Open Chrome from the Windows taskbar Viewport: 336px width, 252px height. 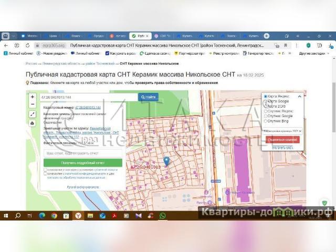54,216
